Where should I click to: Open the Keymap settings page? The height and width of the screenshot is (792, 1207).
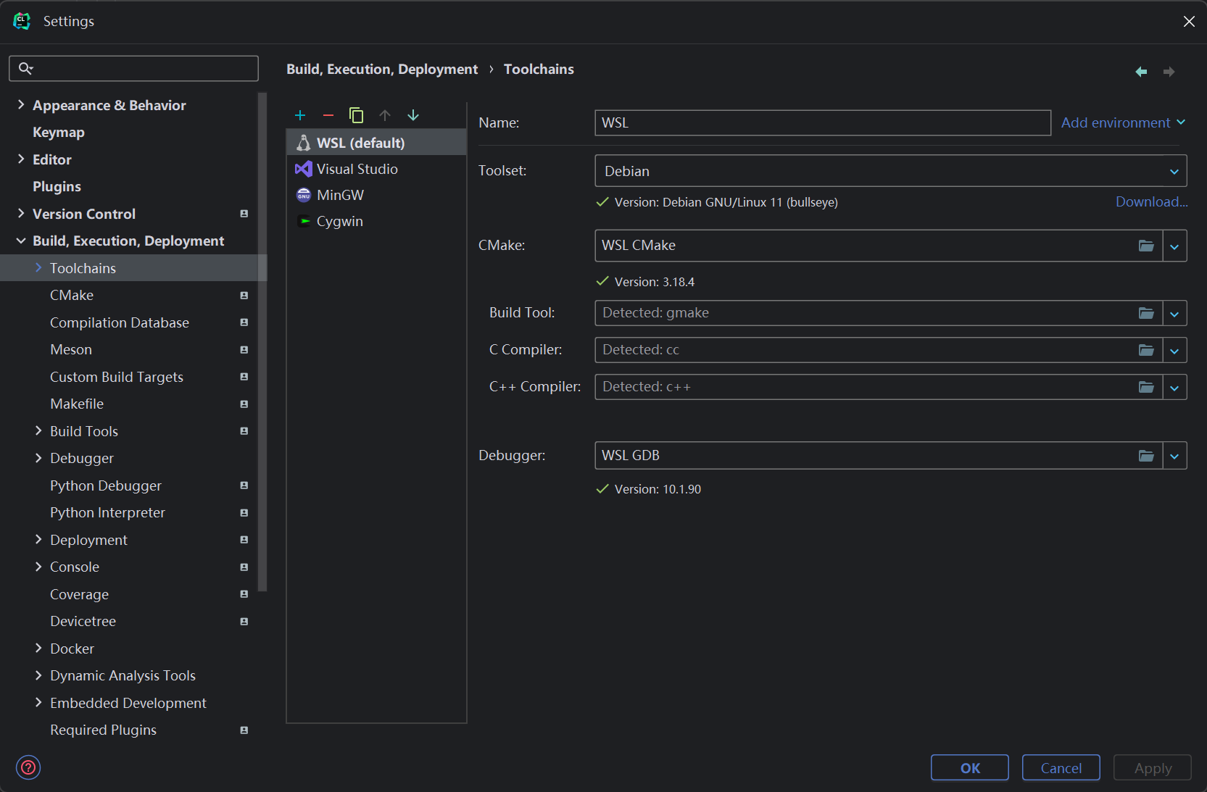pos(59,133)
